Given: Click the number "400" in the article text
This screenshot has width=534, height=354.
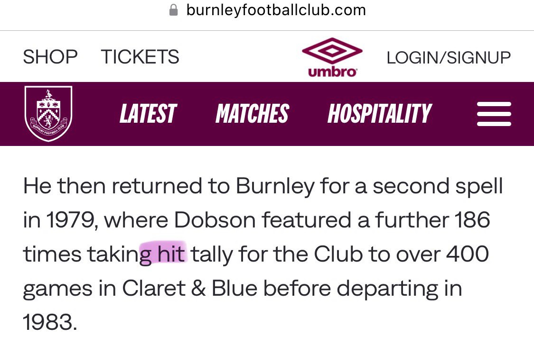Looking at the screenshot, I should coord(467,254).
